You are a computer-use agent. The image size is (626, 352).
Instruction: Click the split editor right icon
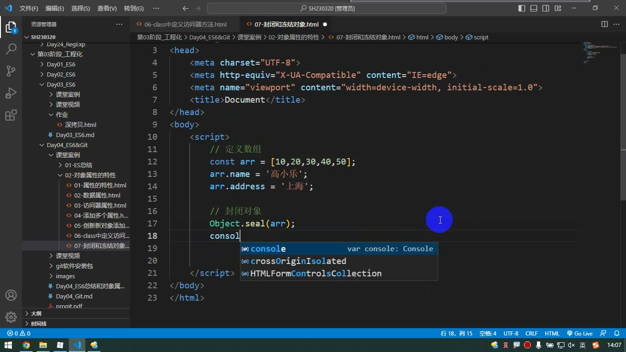click(x=604, y=24)
